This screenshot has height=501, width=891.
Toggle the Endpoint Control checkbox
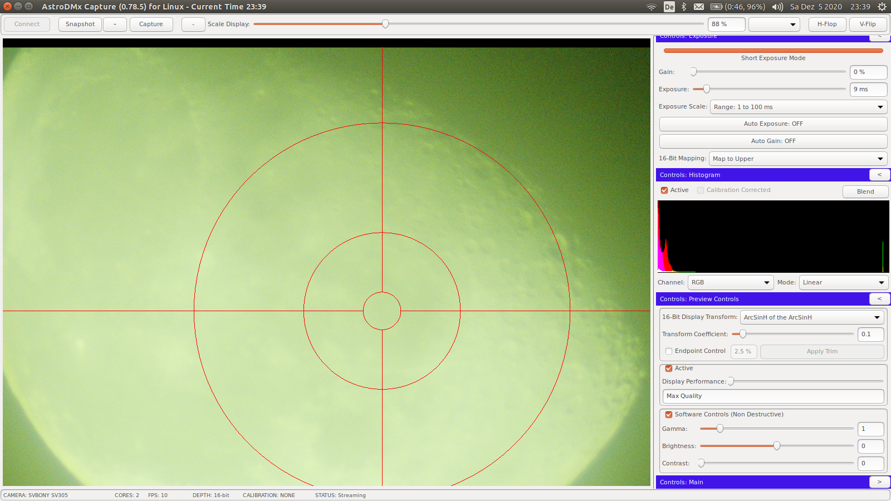[x=669, y=351]
